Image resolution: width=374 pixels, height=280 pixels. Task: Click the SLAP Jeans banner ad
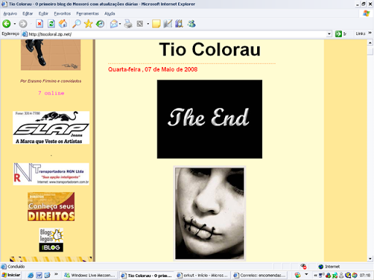(51, 128)
